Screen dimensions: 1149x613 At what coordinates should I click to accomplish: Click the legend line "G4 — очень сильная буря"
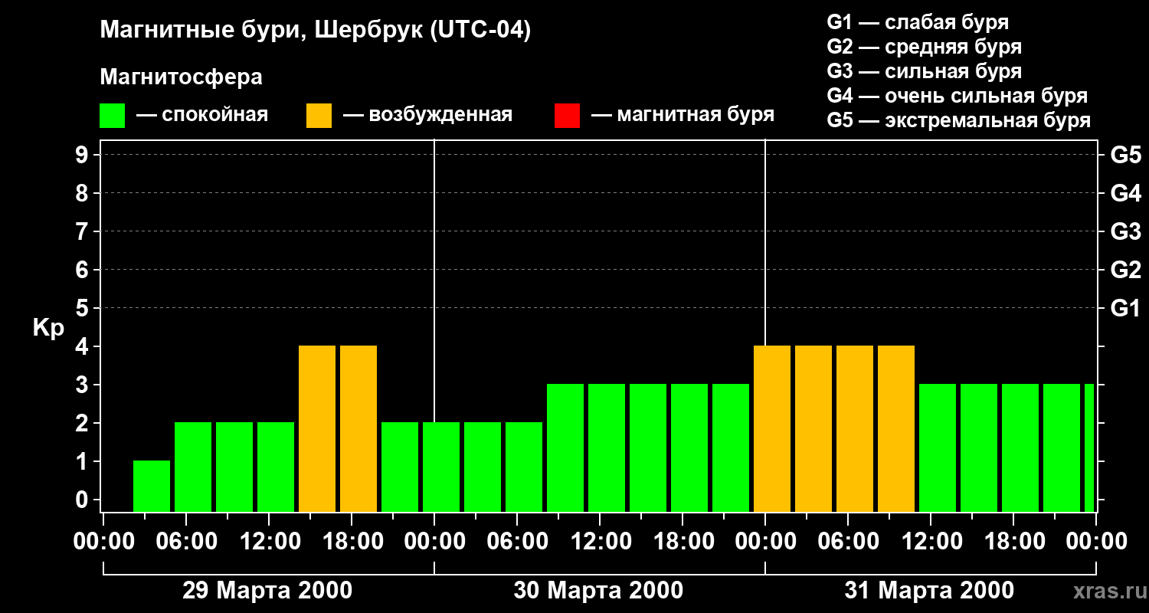click(957, 96)
